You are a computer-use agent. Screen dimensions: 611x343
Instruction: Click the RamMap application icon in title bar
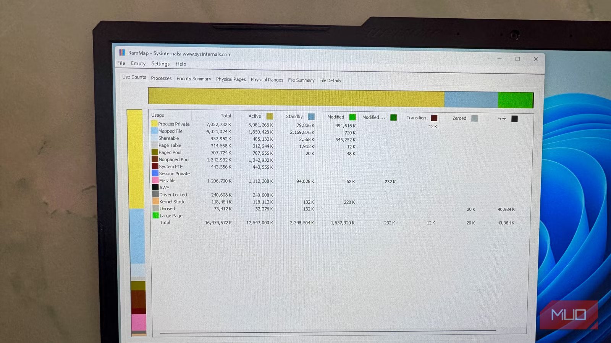coord(122,53)
